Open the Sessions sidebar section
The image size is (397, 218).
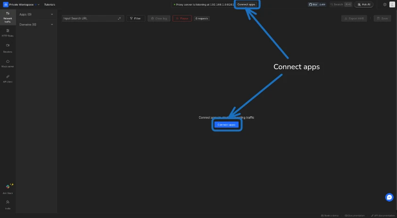[x=8, y=48]
